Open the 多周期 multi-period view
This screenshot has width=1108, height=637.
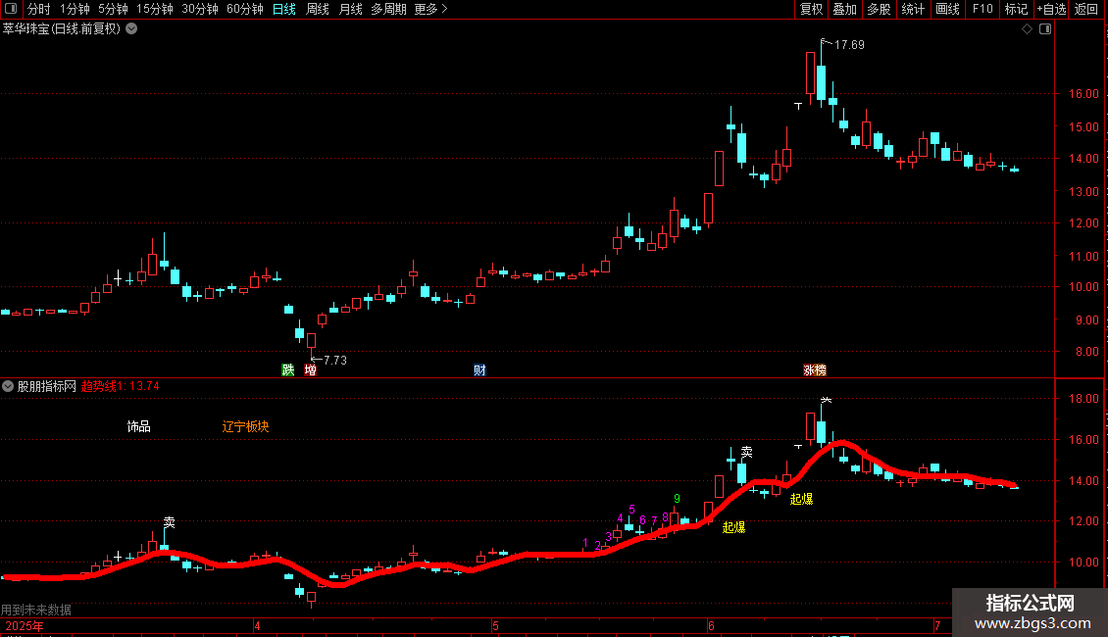point(388,9)
